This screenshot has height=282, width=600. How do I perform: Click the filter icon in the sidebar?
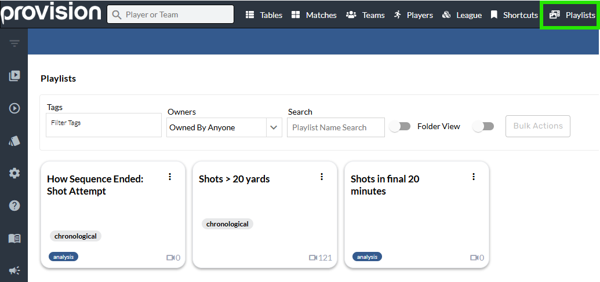(14, 43)
